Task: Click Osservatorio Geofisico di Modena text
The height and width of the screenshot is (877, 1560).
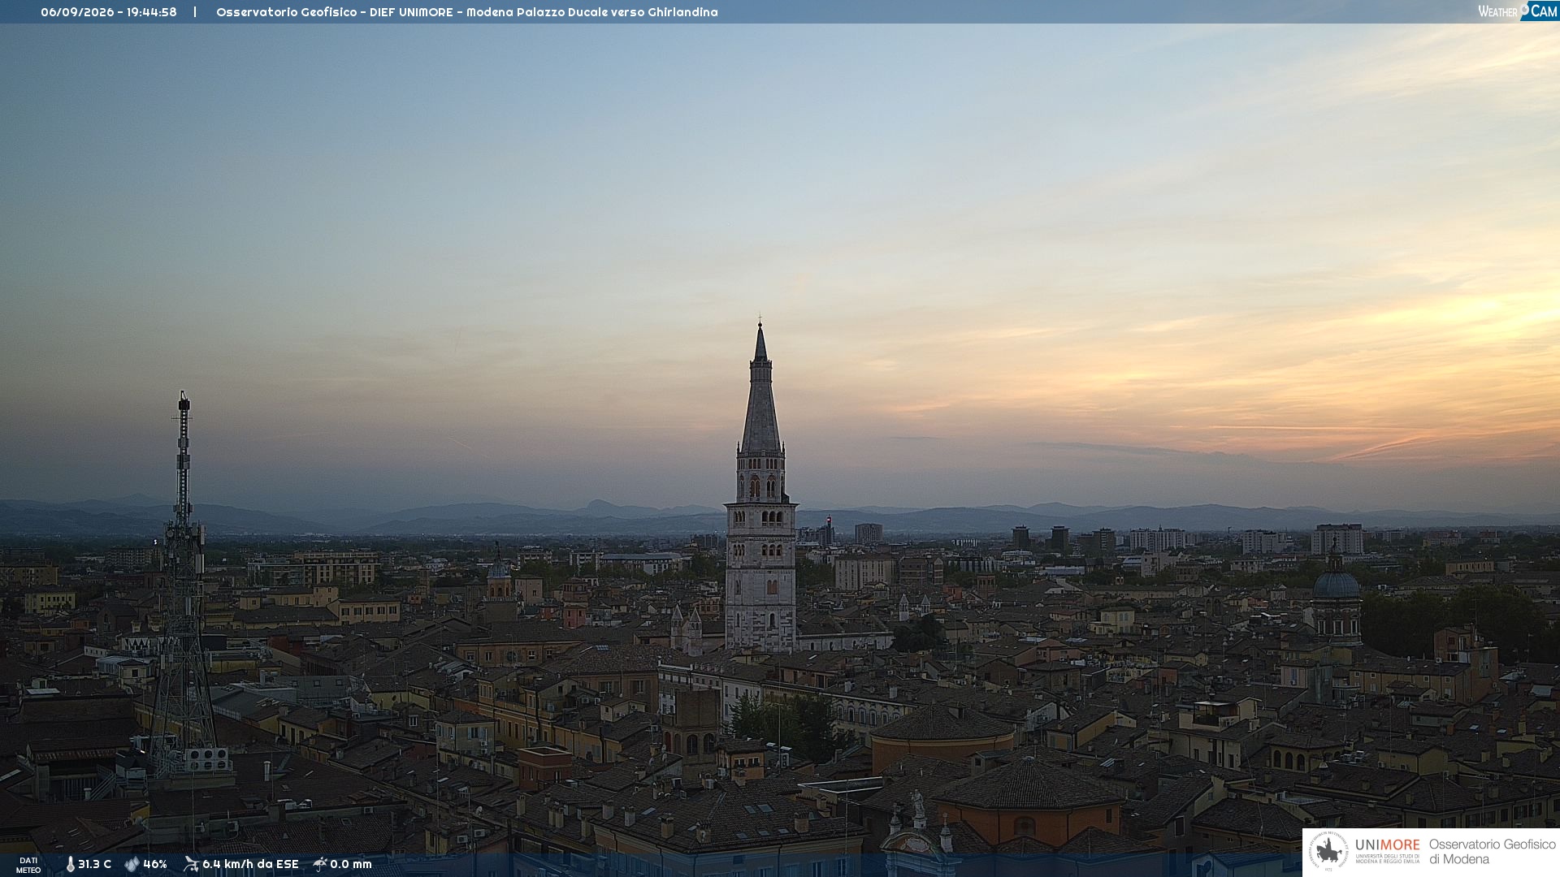Action: point(1492,851)
